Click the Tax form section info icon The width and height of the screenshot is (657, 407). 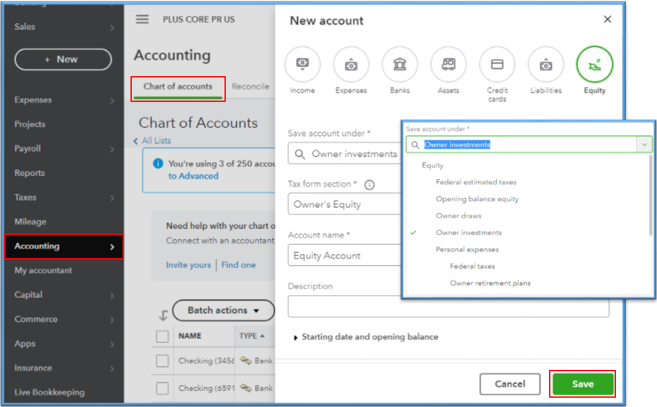tap(369, 185)
